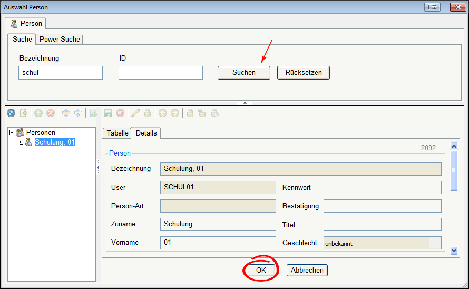This screenshot has width=469, height=289.
Task: Click the green add (plus) toolbar icon
Action: 38,113
